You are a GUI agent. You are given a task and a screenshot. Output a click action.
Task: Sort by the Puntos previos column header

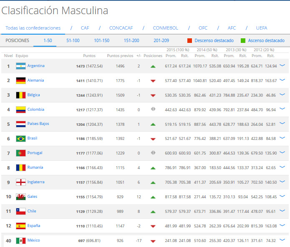[120, 55]
